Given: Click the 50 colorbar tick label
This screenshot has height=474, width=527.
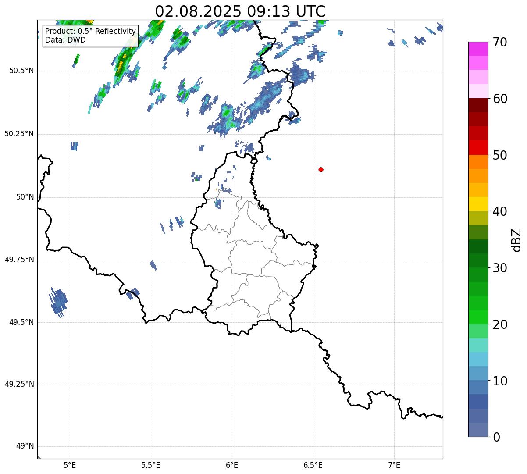Looking at the screenshot, I should coord(500,155).
